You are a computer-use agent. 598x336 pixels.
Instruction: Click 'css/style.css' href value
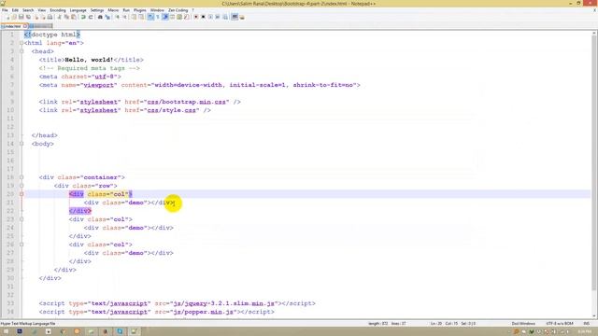[171, 110]
